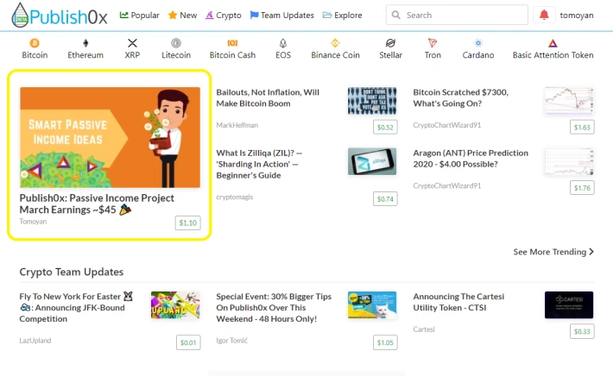Open Cartesi dark thumbnail image
The image size is (613, 376).
point(569,305)
